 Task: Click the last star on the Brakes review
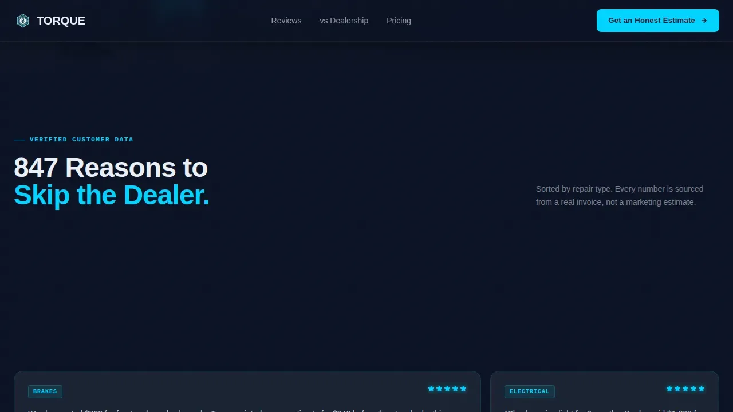(x=463, y=389)
